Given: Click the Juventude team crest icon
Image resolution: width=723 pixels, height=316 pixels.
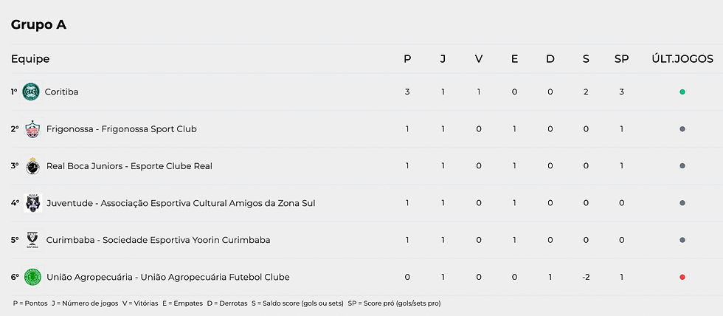Looking at the screenshot, I should 32,203.
